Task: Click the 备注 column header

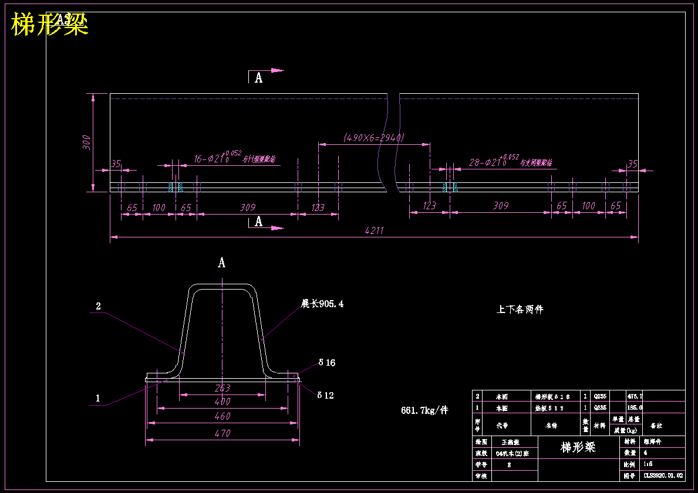Action: pyautogui.click(x=656, y=426)
